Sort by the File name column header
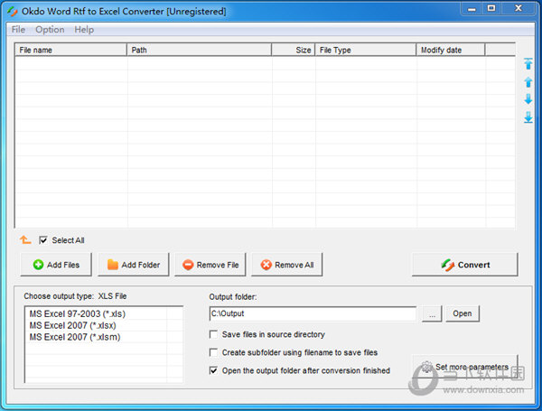 pyautogui.click(x=70, y=50)
